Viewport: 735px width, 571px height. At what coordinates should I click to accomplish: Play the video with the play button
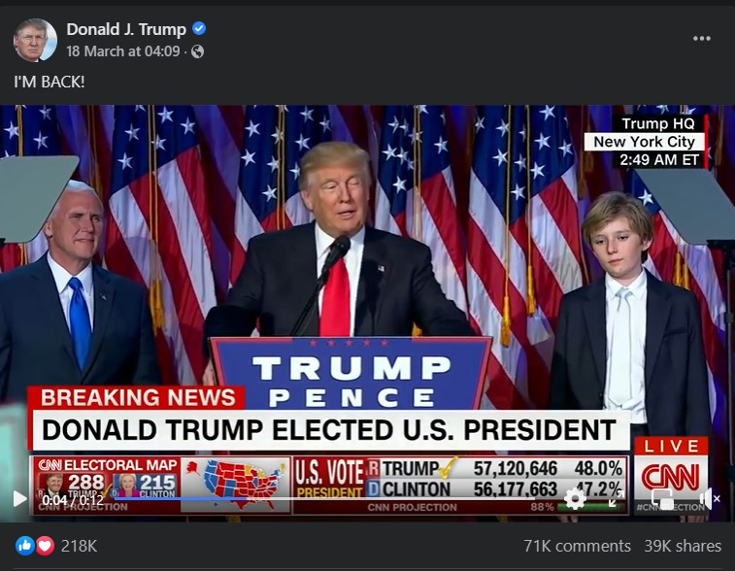point(19,499)
